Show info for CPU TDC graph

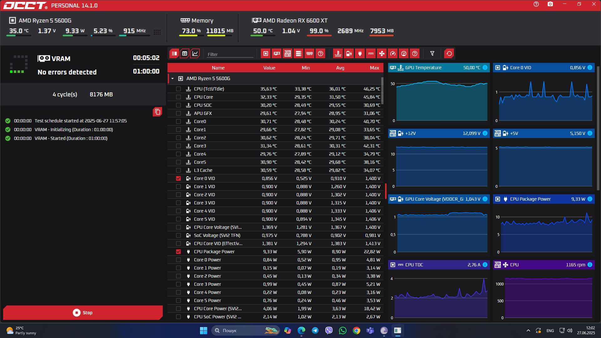485,265
